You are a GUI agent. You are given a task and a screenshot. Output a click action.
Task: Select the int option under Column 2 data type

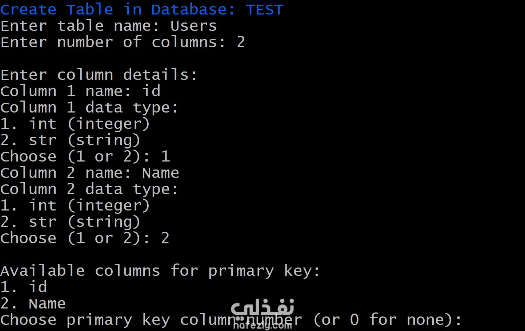pos(75,206)
